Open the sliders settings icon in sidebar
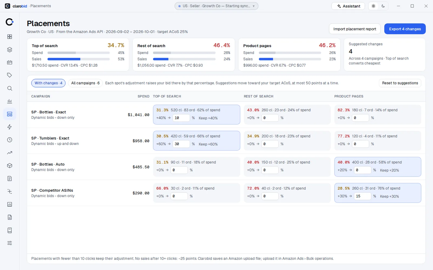The width and height of the screenshot is (433, 270). 9,243
